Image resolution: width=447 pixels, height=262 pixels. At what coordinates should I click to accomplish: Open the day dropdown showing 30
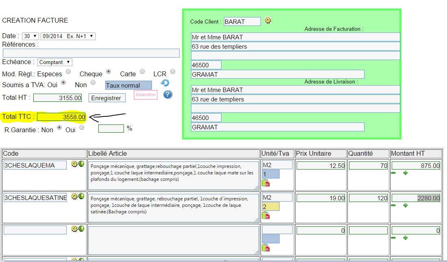(x=30, y=36)
